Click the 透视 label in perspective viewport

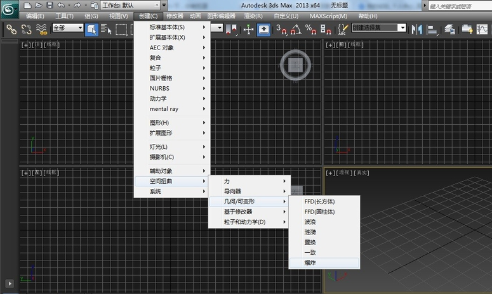[x=344, y=172]
